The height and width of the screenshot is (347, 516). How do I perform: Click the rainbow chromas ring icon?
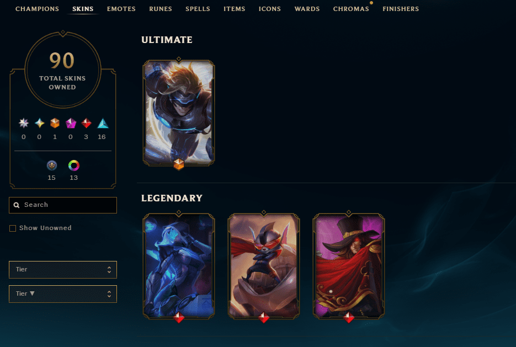tap(74, 165)
